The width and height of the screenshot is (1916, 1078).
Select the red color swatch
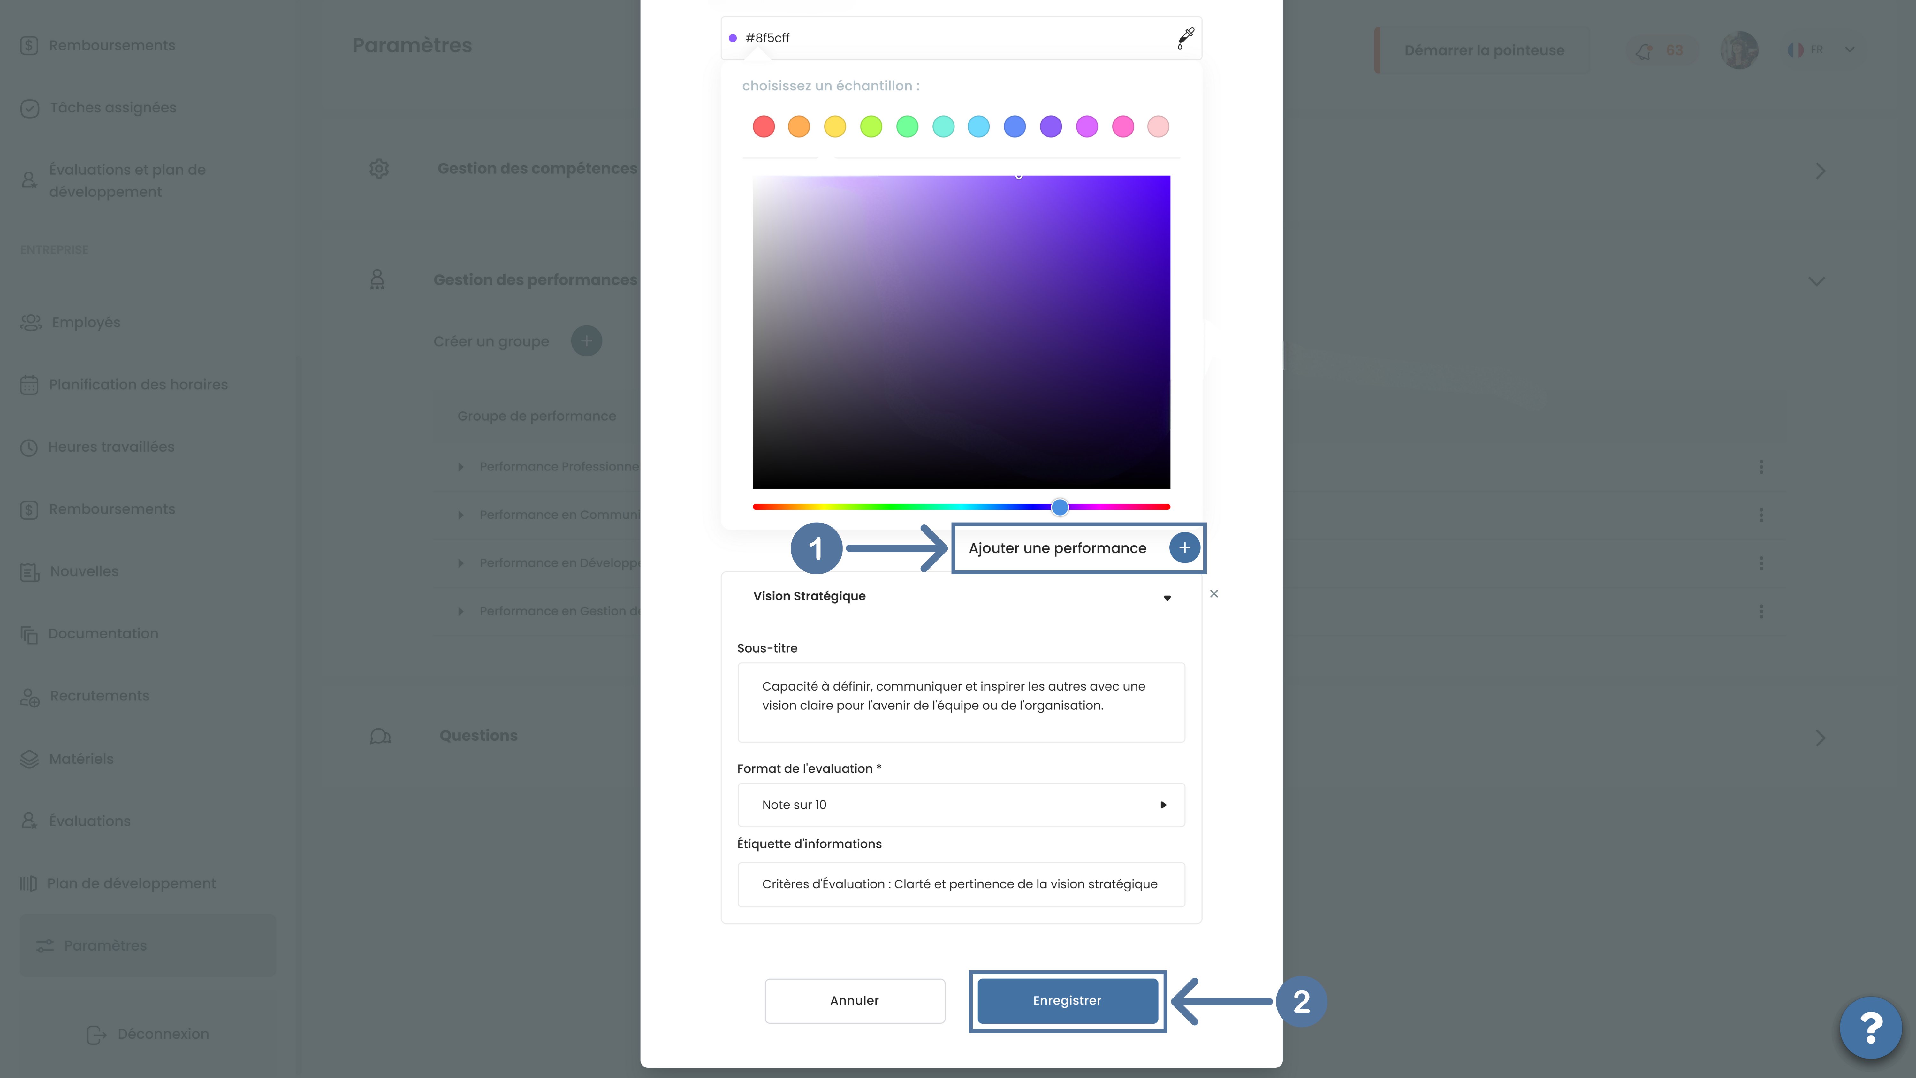coord(763,126)
